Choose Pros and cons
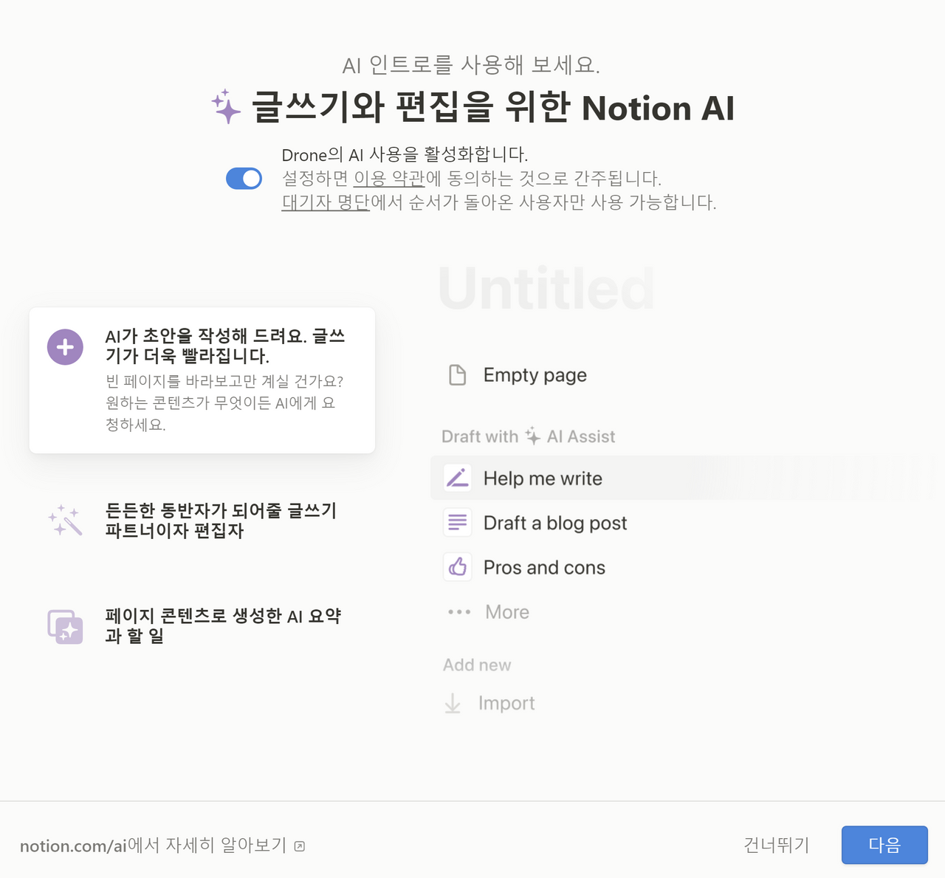Viewport: 945px width, 878px height. 544,567
